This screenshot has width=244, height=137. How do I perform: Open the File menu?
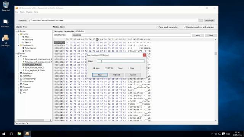(x=17, y=12)
